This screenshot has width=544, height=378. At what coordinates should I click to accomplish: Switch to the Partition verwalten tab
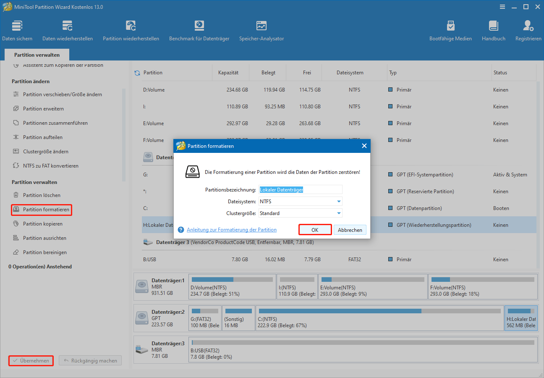point(37,55)
